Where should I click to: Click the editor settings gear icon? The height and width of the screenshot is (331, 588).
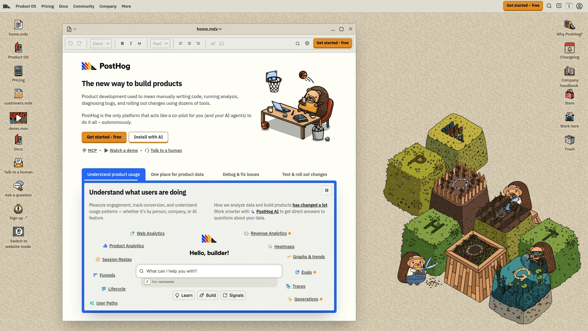pos(307,44)
